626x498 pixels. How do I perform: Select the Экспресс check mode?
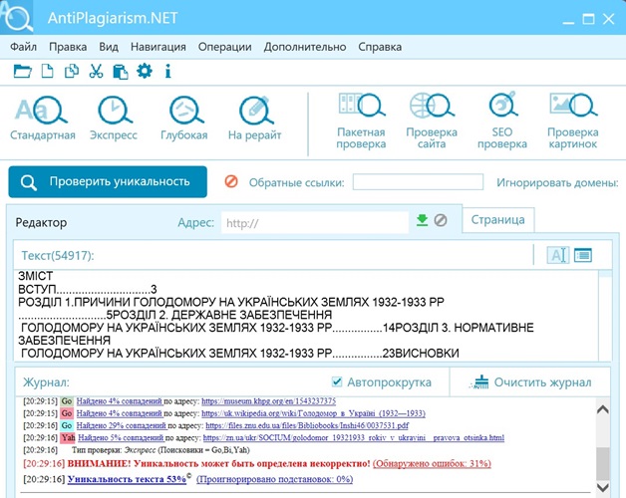[113, 118]
